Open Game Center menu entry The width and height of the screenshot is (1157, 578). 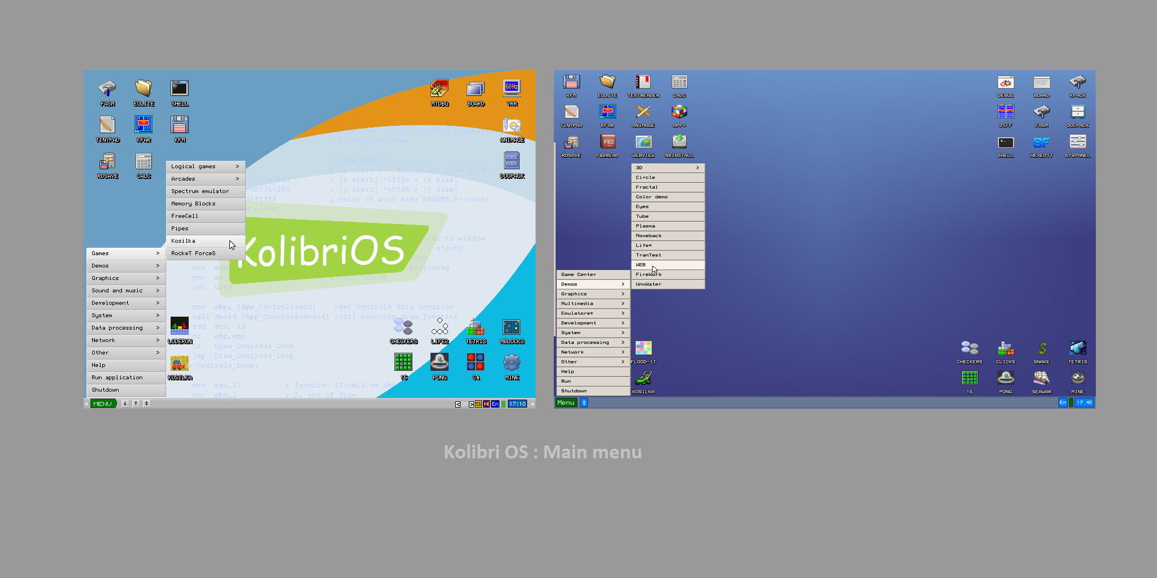[593, 274]
